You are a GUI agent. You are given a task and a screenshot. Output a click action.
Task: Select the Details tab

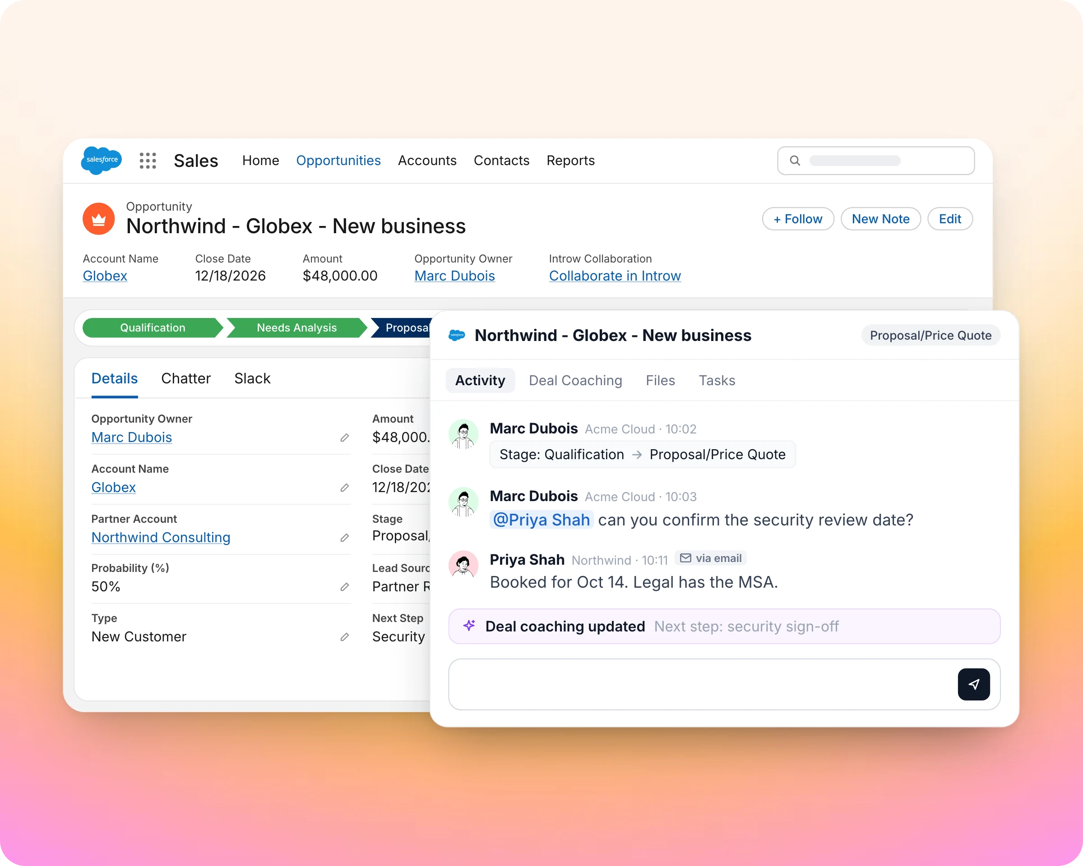click(x=115, y=378)
